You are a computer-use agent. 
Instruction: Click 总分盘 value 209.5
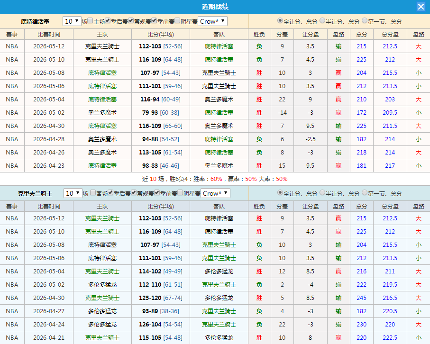pyautogui.click(x=390, y=113)
